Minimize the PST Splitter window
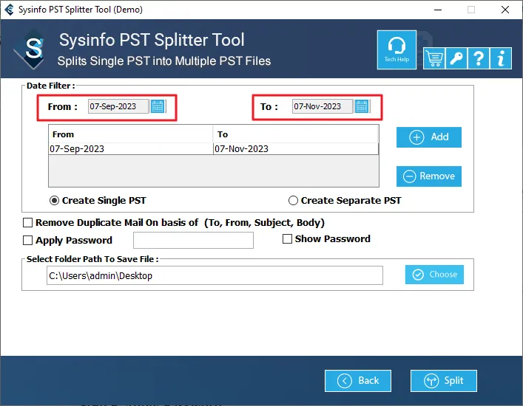Image resolution: width=523 pixels, height=406 pixels. [438, 10]
